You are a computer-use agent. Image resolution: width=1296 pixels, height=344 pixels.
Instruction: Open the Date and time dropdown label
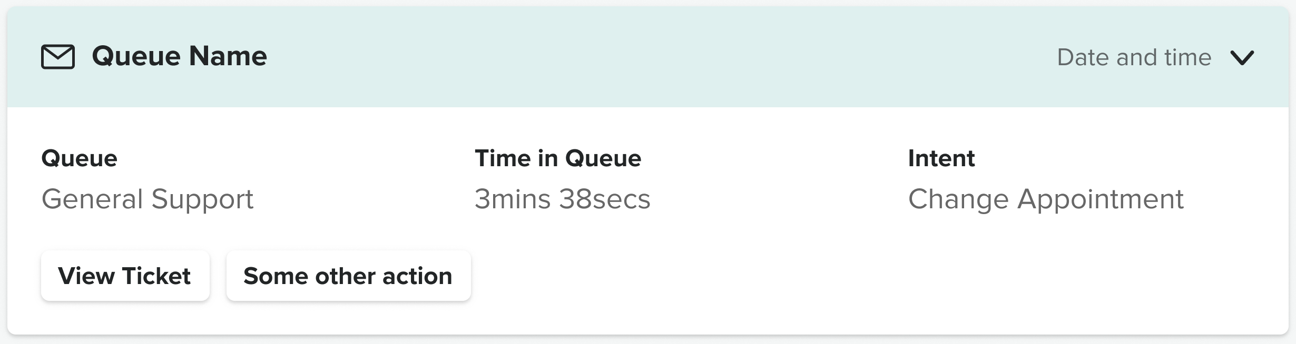(1134, 57)
